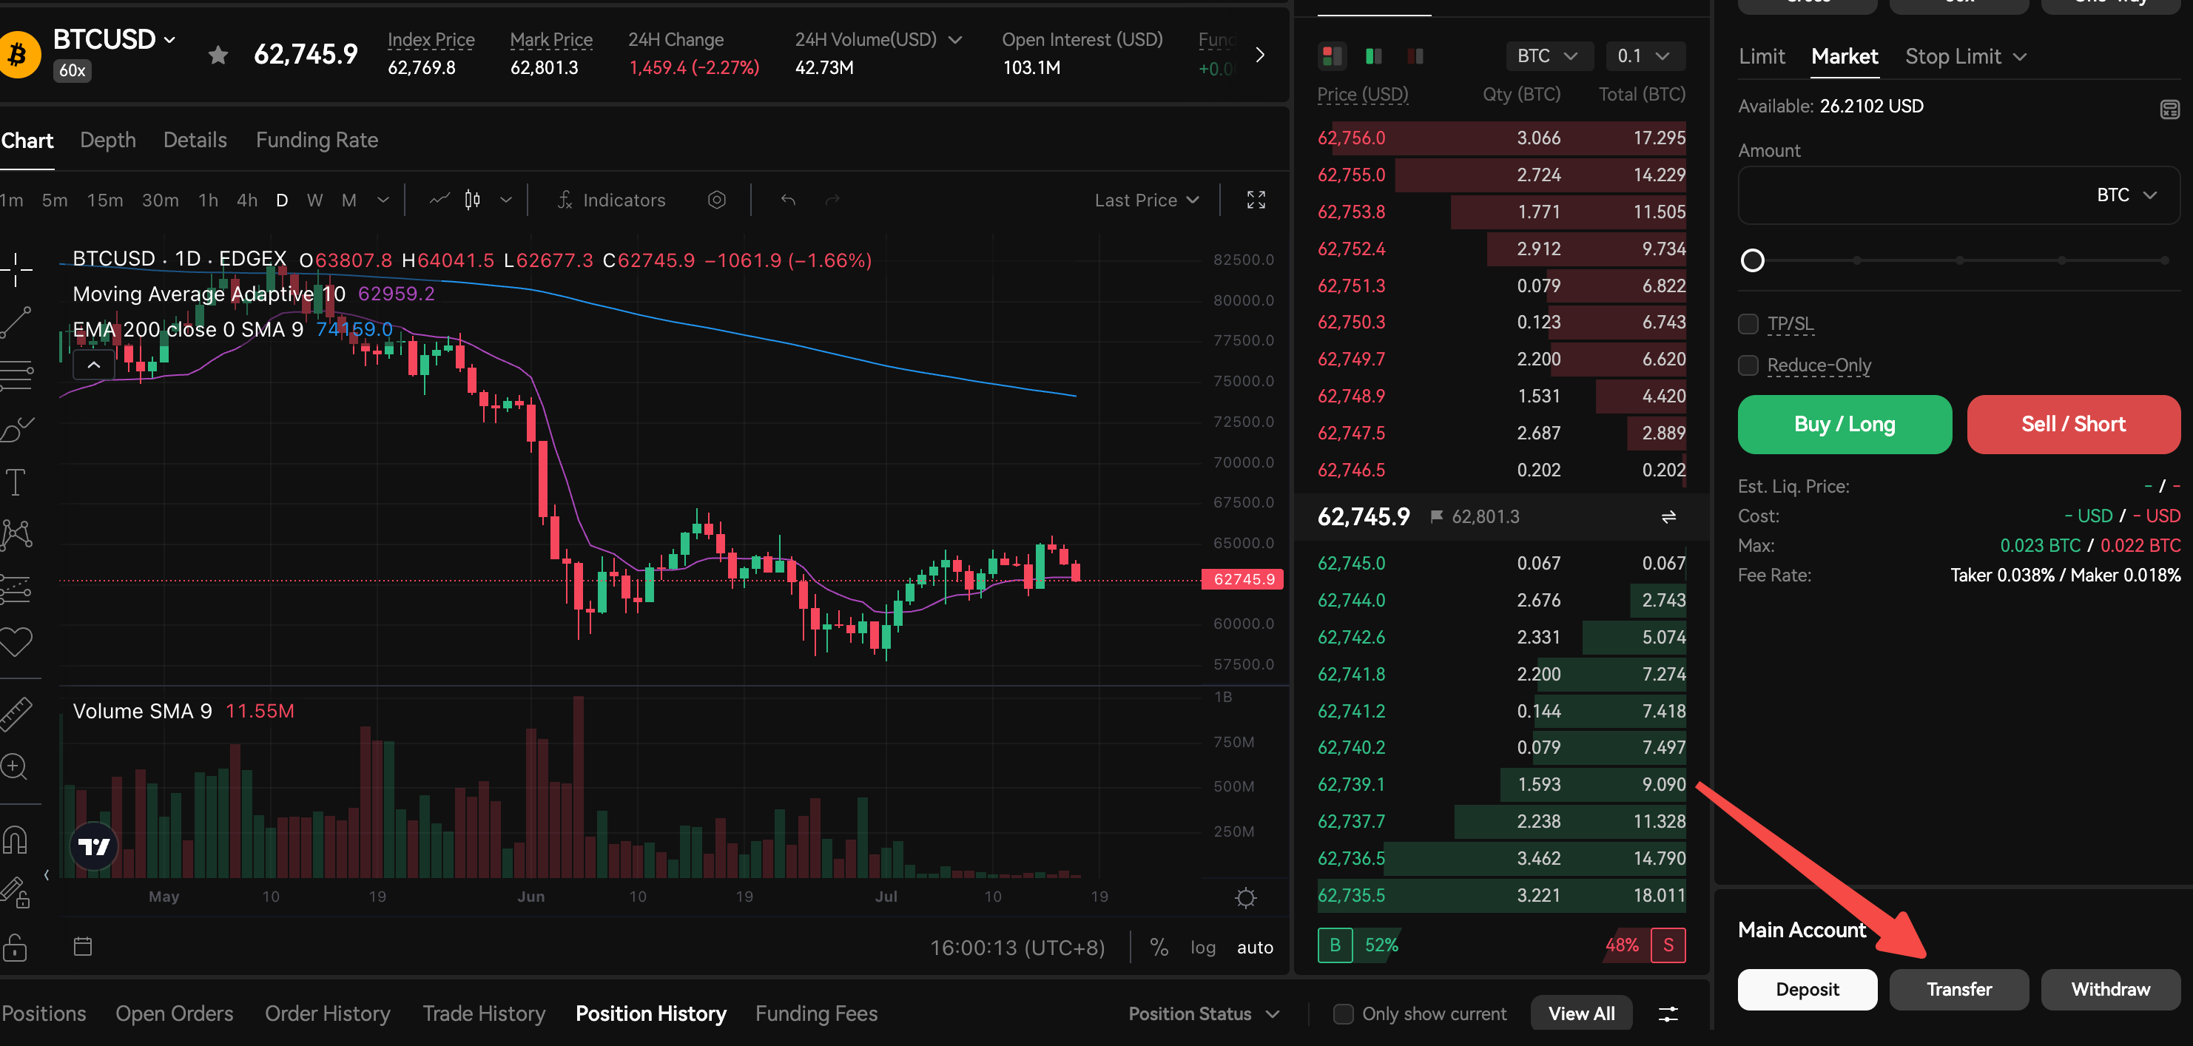
Task: Expand the Last Price dropdown
Action: (x=1147, y=200)
